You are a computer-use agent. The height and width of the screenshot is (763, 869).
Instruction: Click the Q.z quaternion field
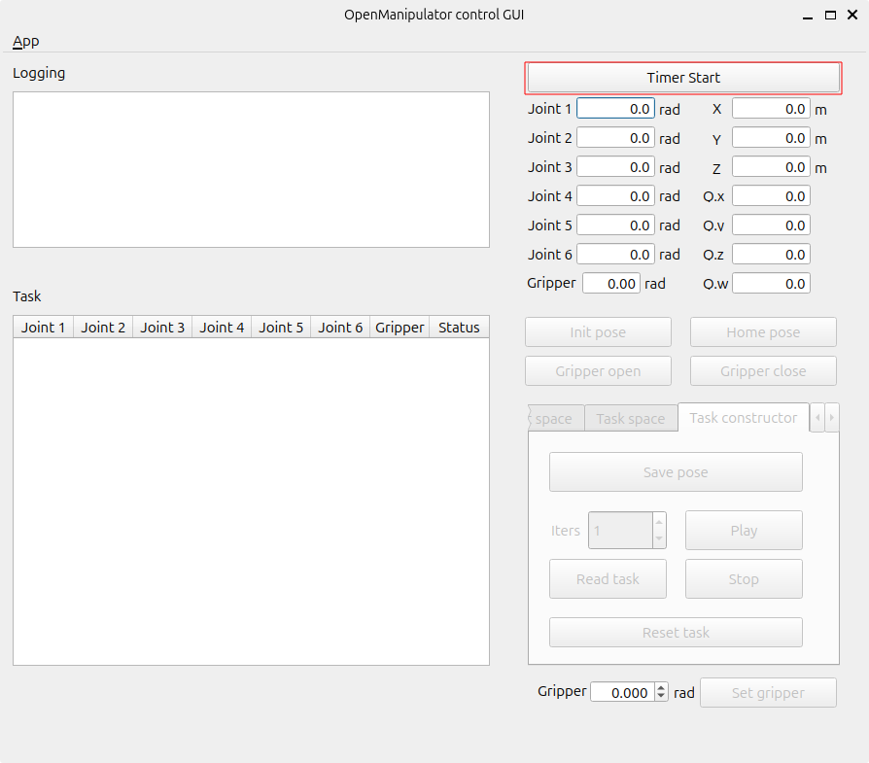click(771, 255)
